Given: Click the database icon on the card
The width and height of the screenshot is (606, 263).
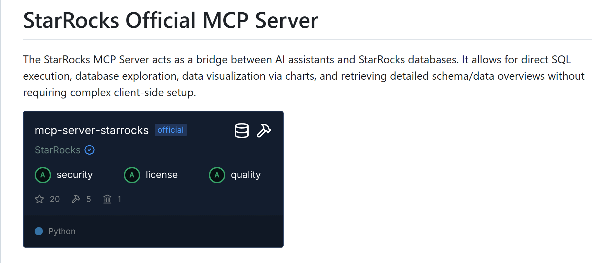Looking at the screenshot, I should [241, 131].
